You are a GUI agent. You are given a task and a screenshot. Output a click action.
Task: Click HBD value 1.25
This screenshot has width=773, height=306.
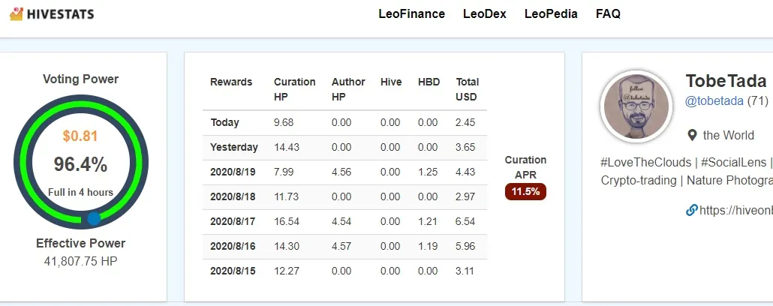(428, 172)
